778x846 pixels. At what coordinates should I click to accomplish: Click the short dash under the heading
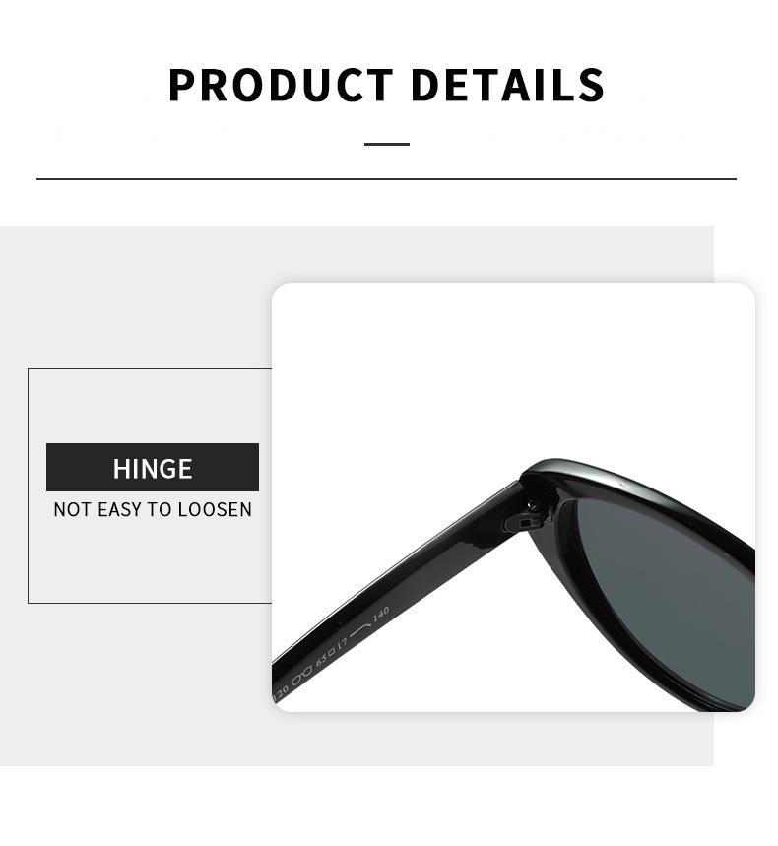tap(387, 144)
